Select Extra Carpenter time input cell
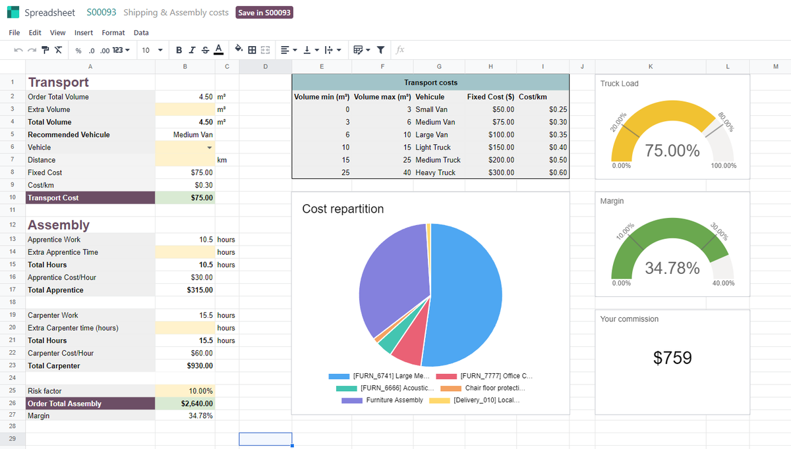791x449 pixels. coord(185,328)
